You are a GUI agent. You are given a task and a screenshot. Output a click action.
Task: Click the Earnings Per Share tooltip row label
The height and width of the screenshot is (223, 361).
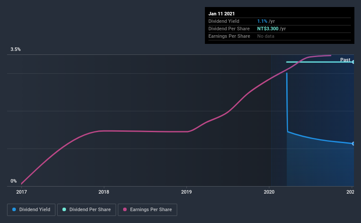[229, 36]
